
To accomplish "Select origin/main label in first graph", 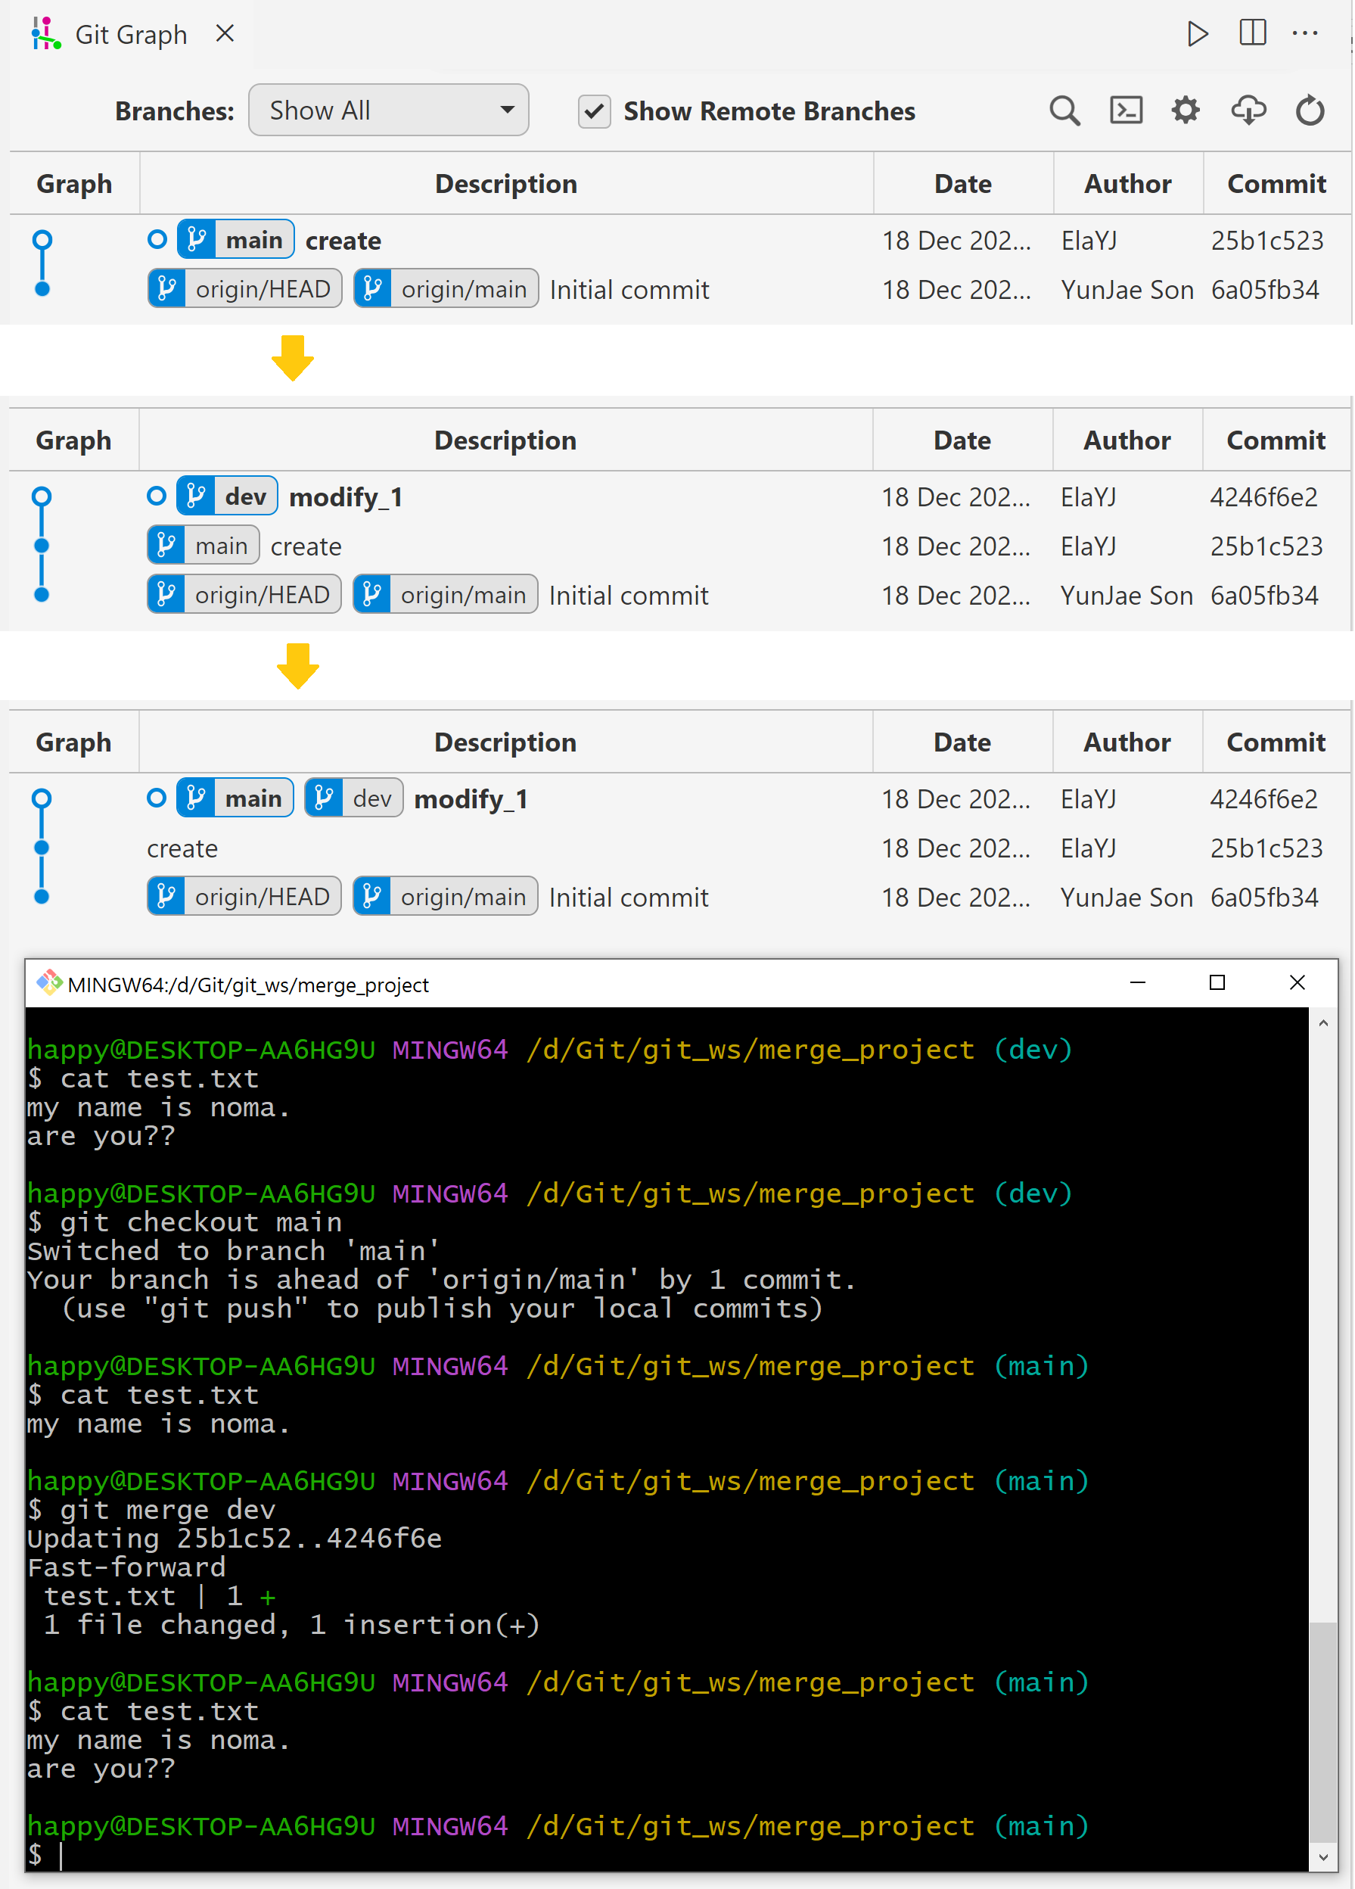I will [x=446, y=288].
